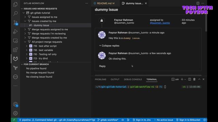Image resolution: width=218 pixels, height=122 pixels.
Task: Open the Search view in the activity bar
Action: [15, 14]
